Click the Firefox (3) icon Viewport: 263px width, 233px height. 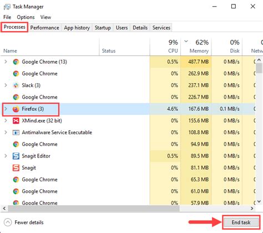tap(16, 109)
